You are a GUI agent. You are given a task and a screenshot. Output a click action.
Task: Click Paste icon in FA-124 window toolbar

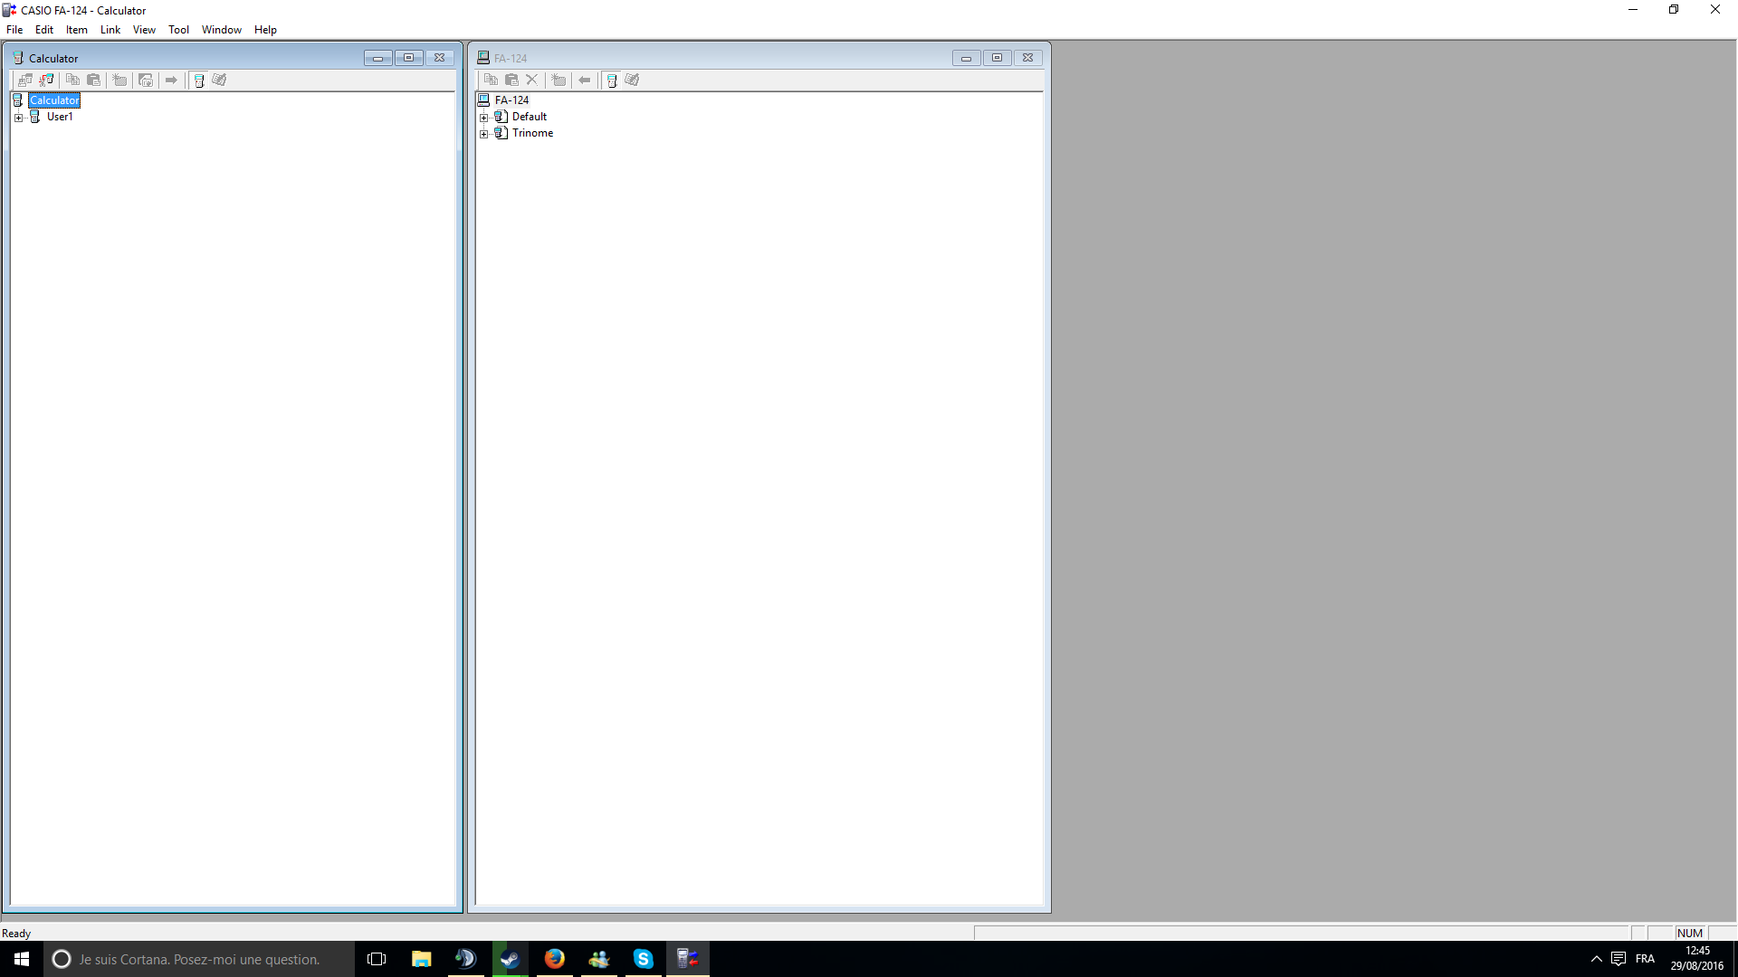(511, 80)
